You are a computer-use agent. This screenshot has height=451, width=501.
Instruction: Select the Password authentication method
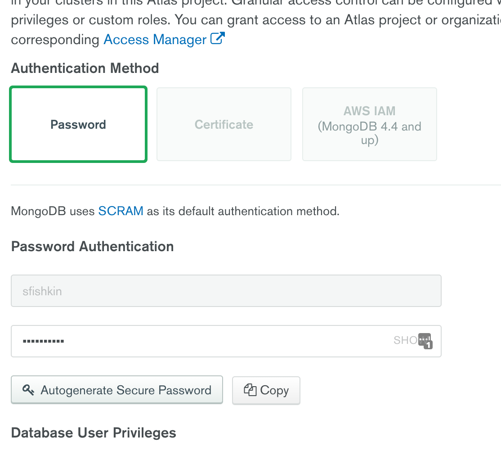click(78, 125)
